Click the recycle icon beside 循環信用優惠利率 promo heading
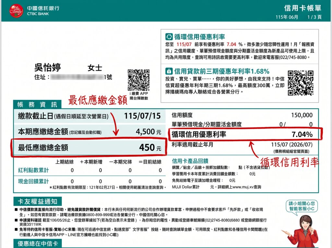Screen dimensions: 332x248 169,37
